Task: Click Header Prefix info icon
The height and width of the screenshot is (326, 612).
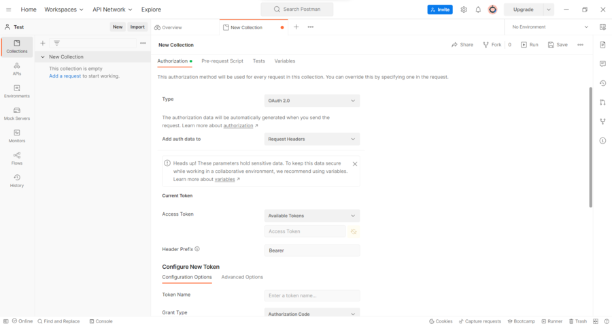Action: [x=197, y=248]
